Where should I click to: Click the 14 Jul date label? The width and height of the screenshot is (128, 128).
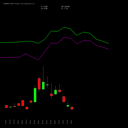coord(67,122)
